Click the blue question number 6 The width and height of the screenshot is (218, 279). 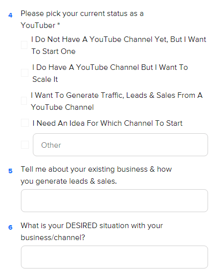click(10, 228)
